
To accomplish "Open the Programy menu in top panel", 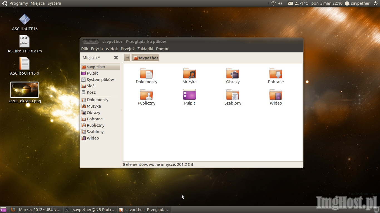I will point(19,3).
